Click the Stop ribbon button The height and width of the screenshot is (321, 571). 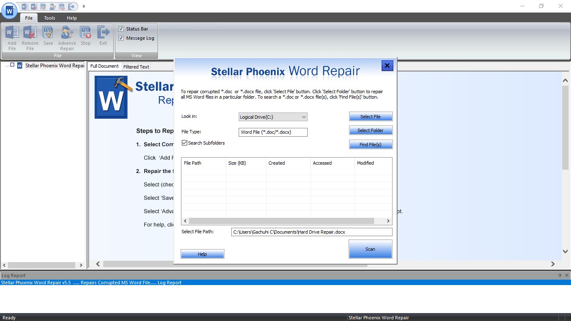pos(86,36)
